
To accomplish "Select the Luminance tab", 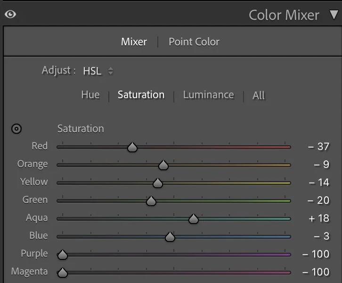I will coord(208,95).
